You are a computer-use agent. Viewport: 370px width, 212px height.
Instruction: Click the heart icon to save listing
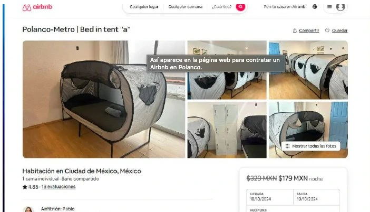327,30
